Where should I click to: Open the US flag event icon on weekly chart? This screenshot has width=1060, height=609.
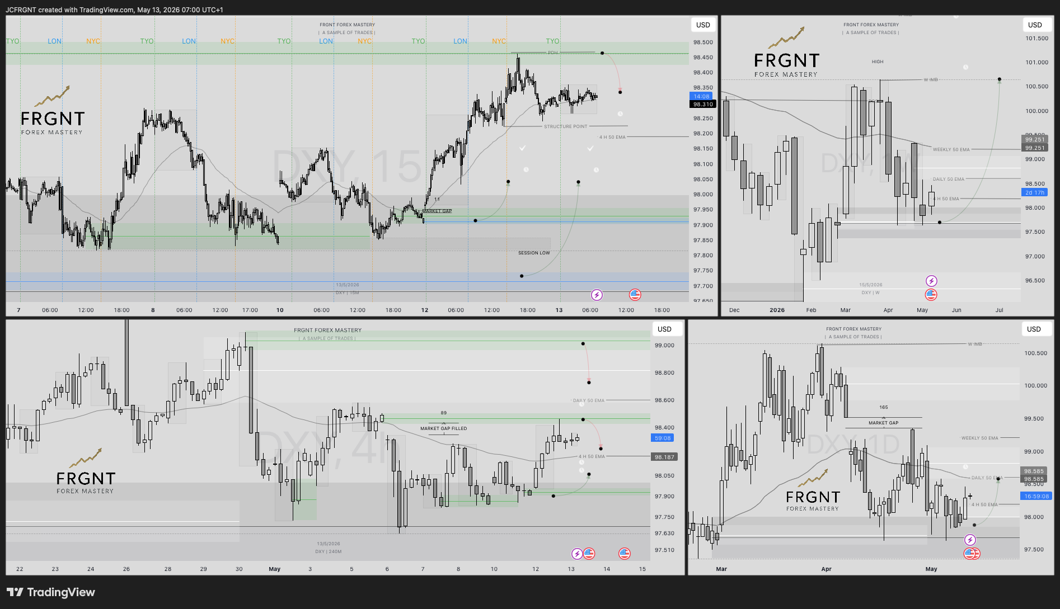tap(931, 294)
